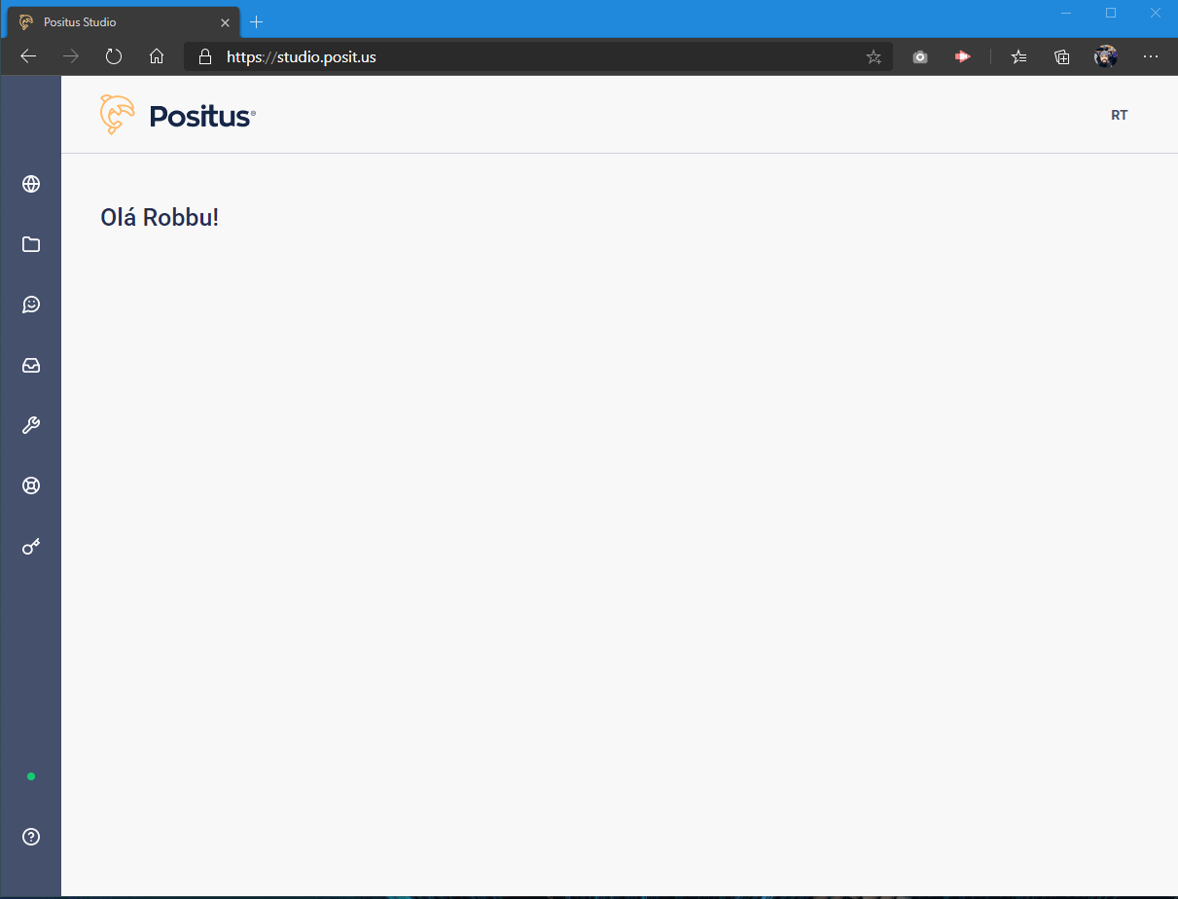Add page to favorites star
Screen dimensions: 1178x899
tap(874, 56)
